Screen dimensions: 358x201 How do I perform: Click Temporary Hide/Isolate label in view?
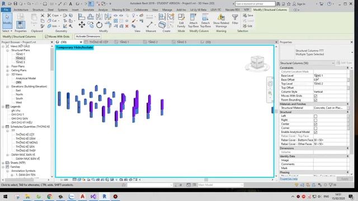pyautogui.click(x=74, y=47)
